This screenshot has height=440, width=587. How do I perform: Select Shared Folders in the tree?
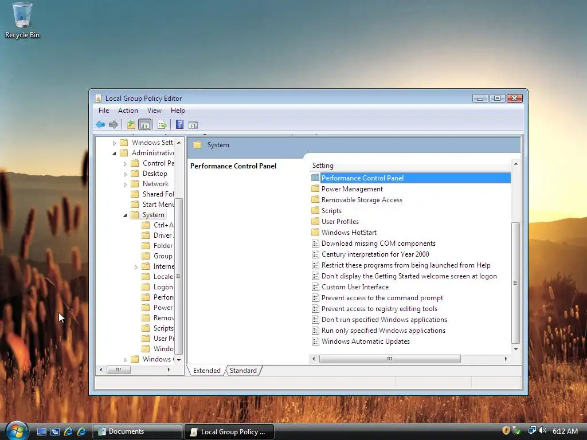pos(158,194)
